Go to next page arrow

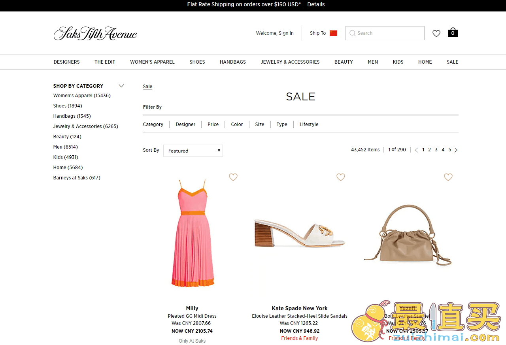click(x=456, y=150)
